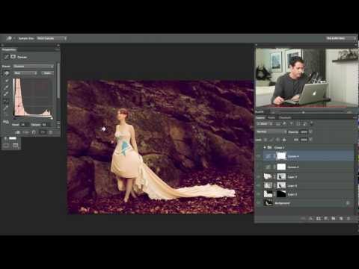Image resolution: width=359 pixels, height=269 pixels.
Task: Hide the selected top Curves layer
Action: pos(259,156)
